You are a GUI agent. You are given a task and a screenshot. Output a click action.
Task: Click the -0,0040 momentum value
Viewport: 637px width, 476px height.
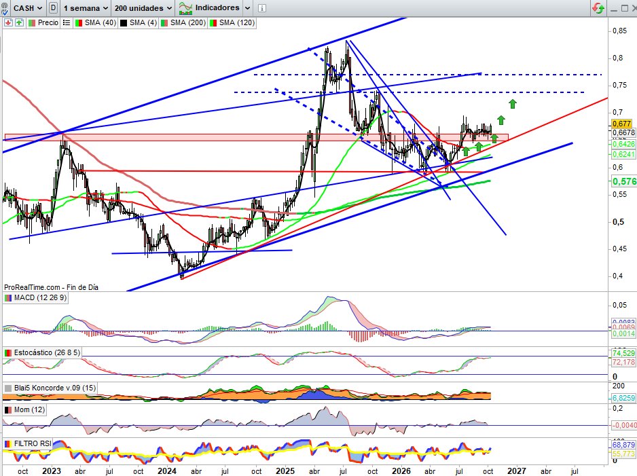pyautogui.click(x=624, y=425)
